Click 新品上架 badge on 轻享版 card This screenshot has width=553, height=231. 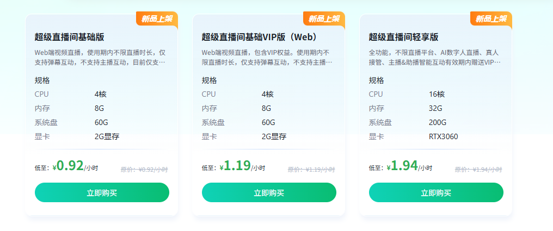(x=491, y=19)
